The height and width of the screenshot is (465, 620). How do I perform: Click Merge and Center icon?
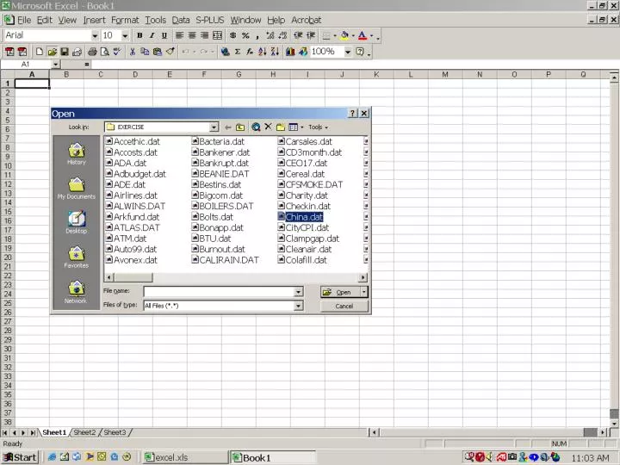[x=217, y=35]
